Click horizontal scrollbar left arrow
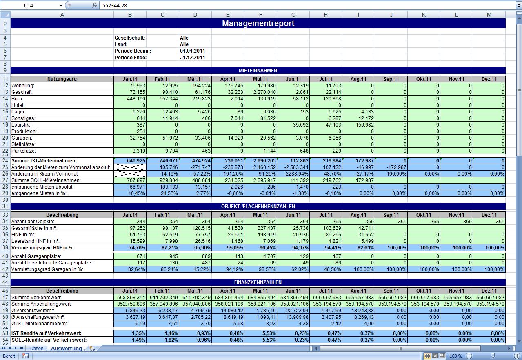Image resolution: width=522 pixels, height=360 pixels. [316, 348]
